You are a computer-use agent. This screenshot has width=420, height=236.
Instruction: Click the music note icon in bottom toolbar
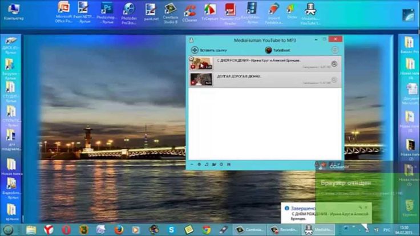pyautogui.click(x=207, y=165)
